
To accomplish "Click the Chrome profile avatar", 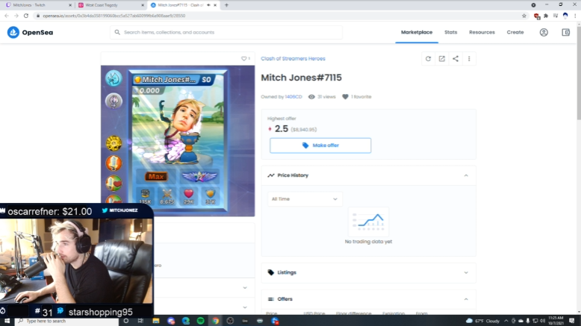I will (565, 16).
